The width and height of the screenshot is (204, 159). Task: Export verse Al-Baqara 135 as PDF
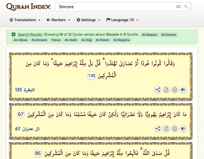coord(166,90)
